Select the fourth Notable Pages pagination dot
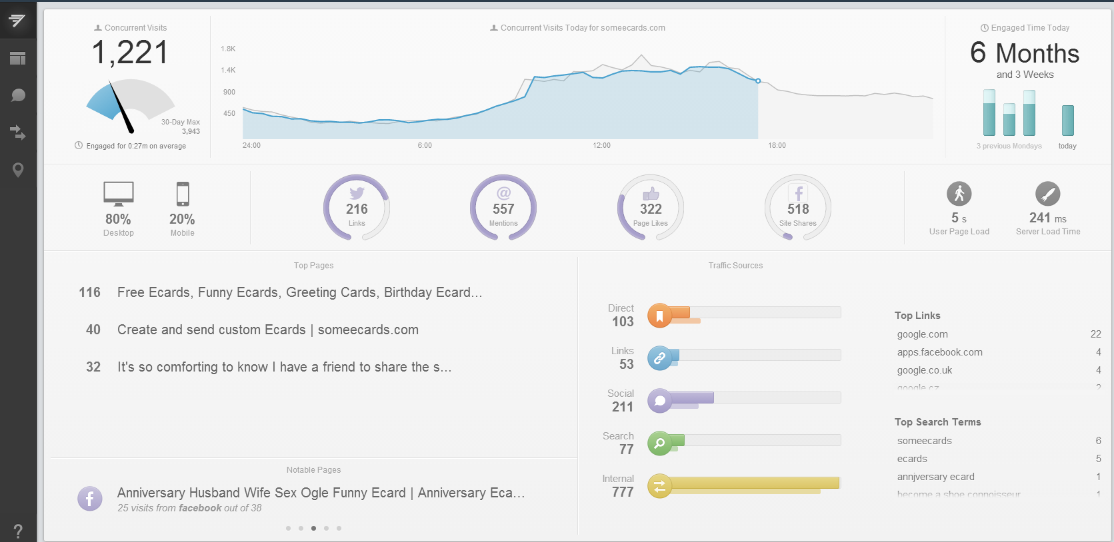 (x=326, y=528)
